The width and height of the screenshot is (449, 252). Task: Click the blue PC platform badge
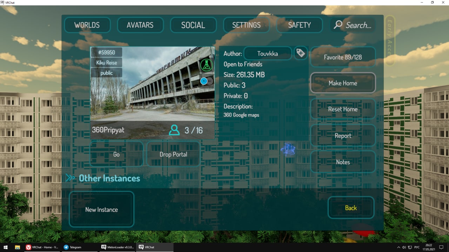[203, 81]
